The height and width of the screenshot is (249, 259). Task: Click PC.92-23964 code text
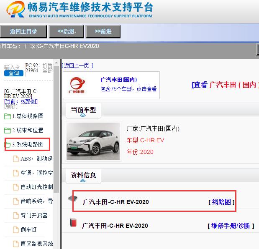pos(32,68)
